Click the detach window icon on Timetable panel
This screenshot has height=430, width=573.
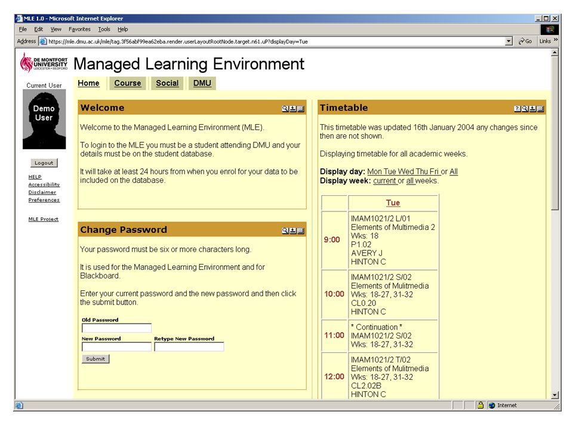540,109
